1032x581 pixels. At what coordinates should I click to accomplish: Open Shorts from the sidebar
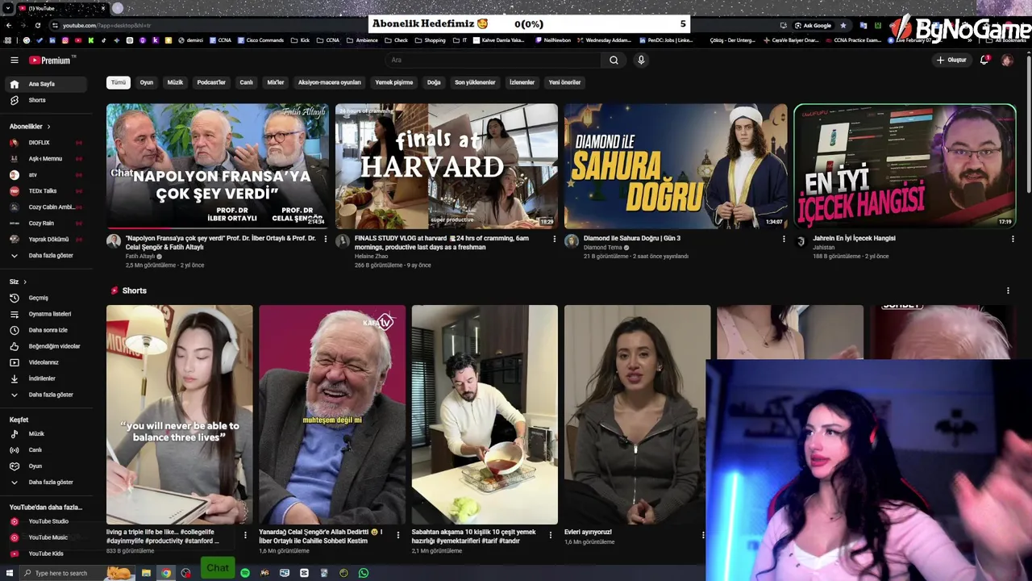[46, 100]
